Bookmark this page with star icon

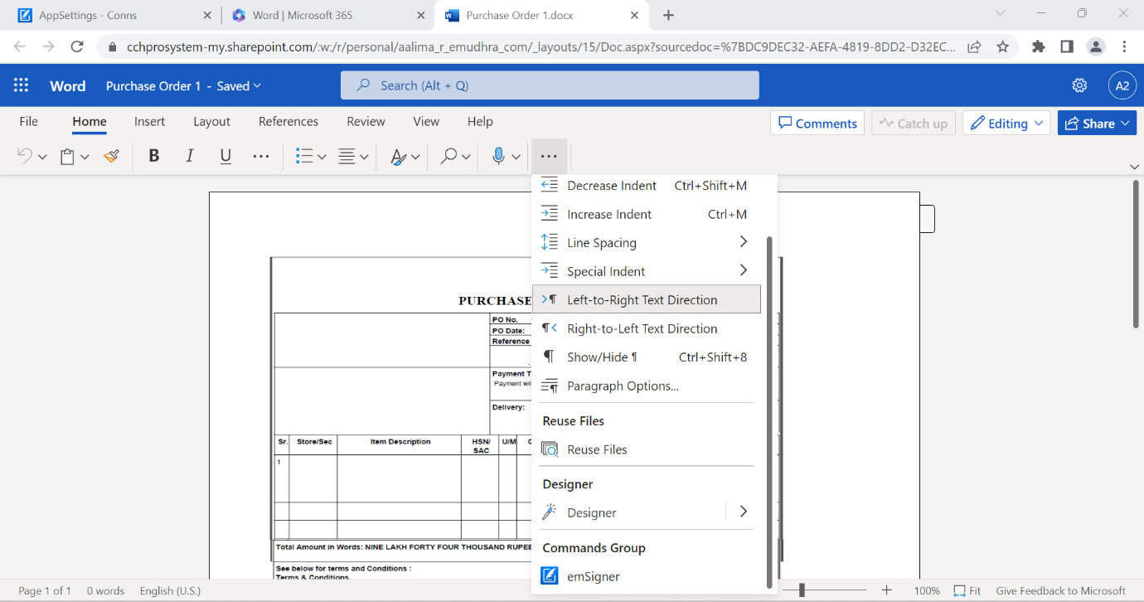(x=1002, y=47)
